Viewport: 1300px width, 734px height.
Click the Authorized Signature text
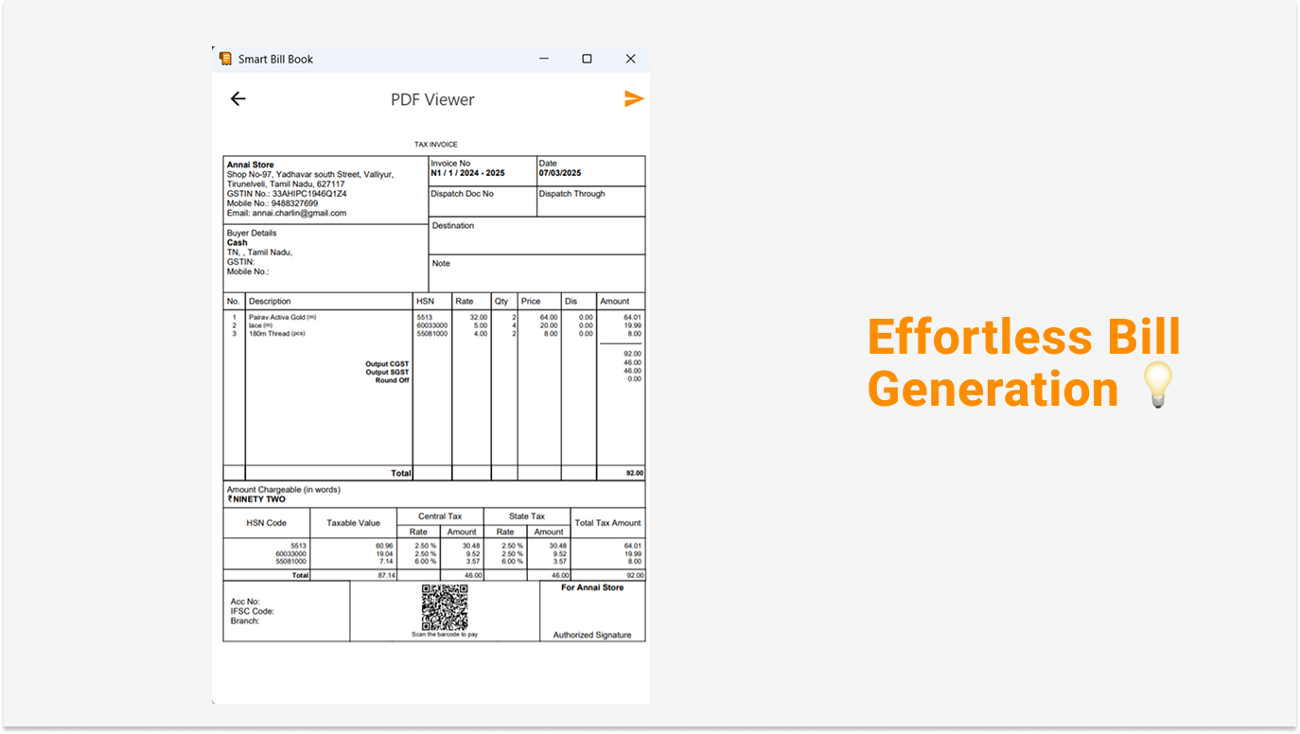[592, 635]
